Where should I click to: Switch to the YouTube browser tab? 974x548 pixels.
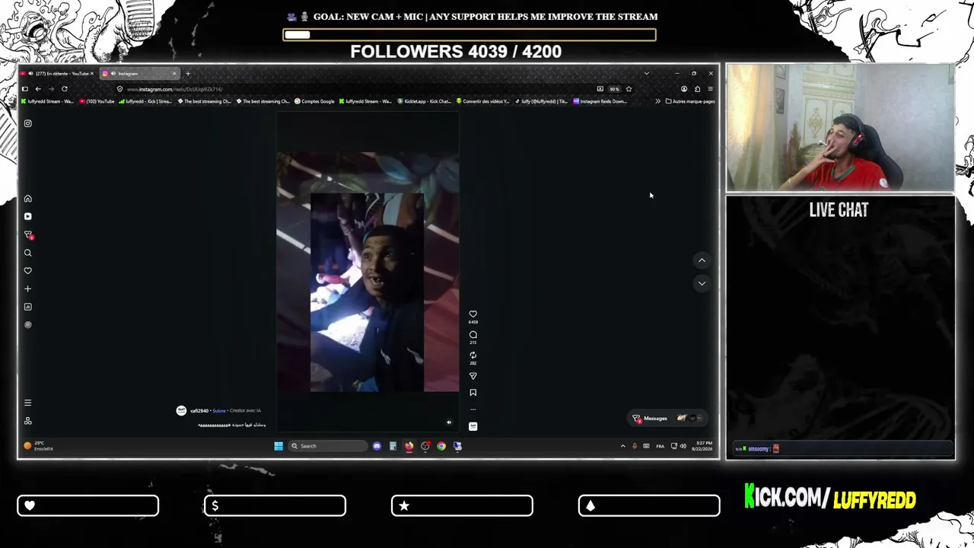coord(58,74)
